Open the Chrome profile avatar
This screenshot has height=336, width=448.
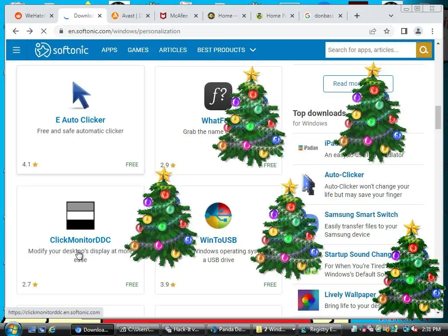click(418, 31)
